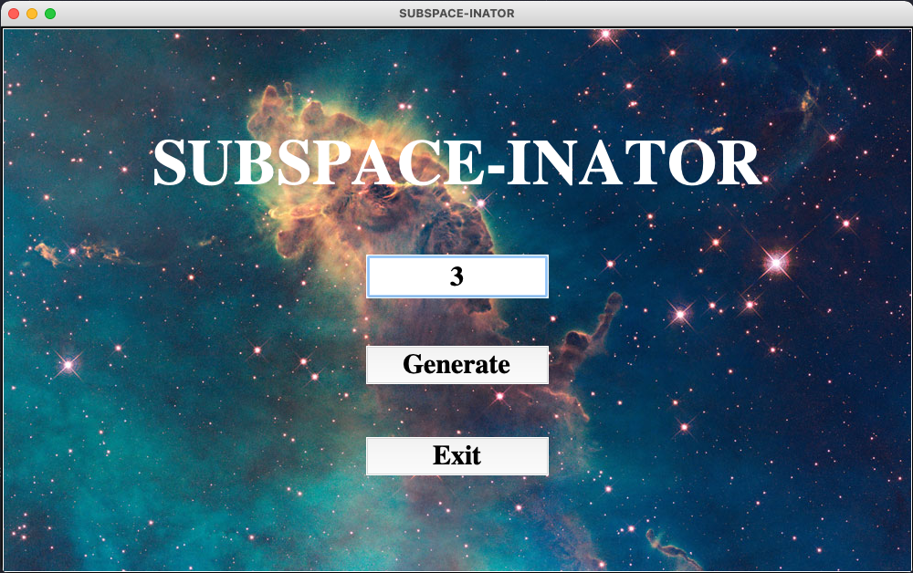Maximize the window using the green button
This screenshot has height=573, width=913.
tap(50, 14)
